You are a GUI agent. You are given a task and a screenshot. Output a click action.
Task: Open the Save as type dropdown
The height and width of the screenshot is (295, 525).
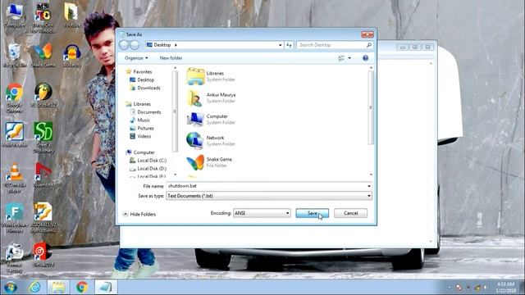[x=269, y=196]
